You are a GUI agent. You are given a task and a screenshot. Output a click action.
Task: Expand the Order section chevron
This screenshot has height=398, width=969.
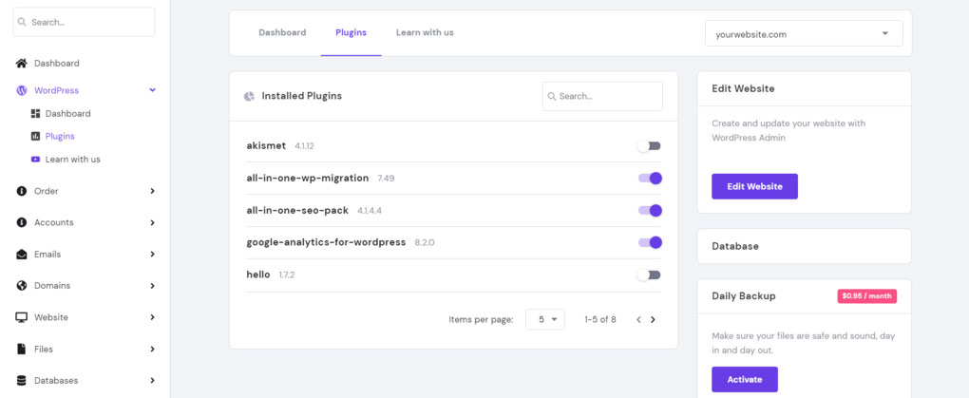[x=153, y=191]
